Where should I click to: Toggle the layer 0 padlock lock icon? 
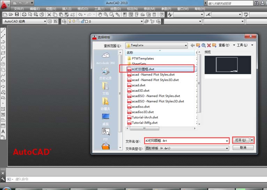coord(82,21)
